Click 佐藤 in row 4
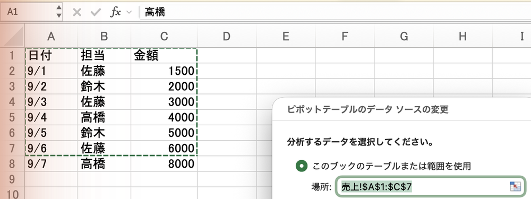The height and width of the screenshot is (199, 531). click(x=104, y=102)
